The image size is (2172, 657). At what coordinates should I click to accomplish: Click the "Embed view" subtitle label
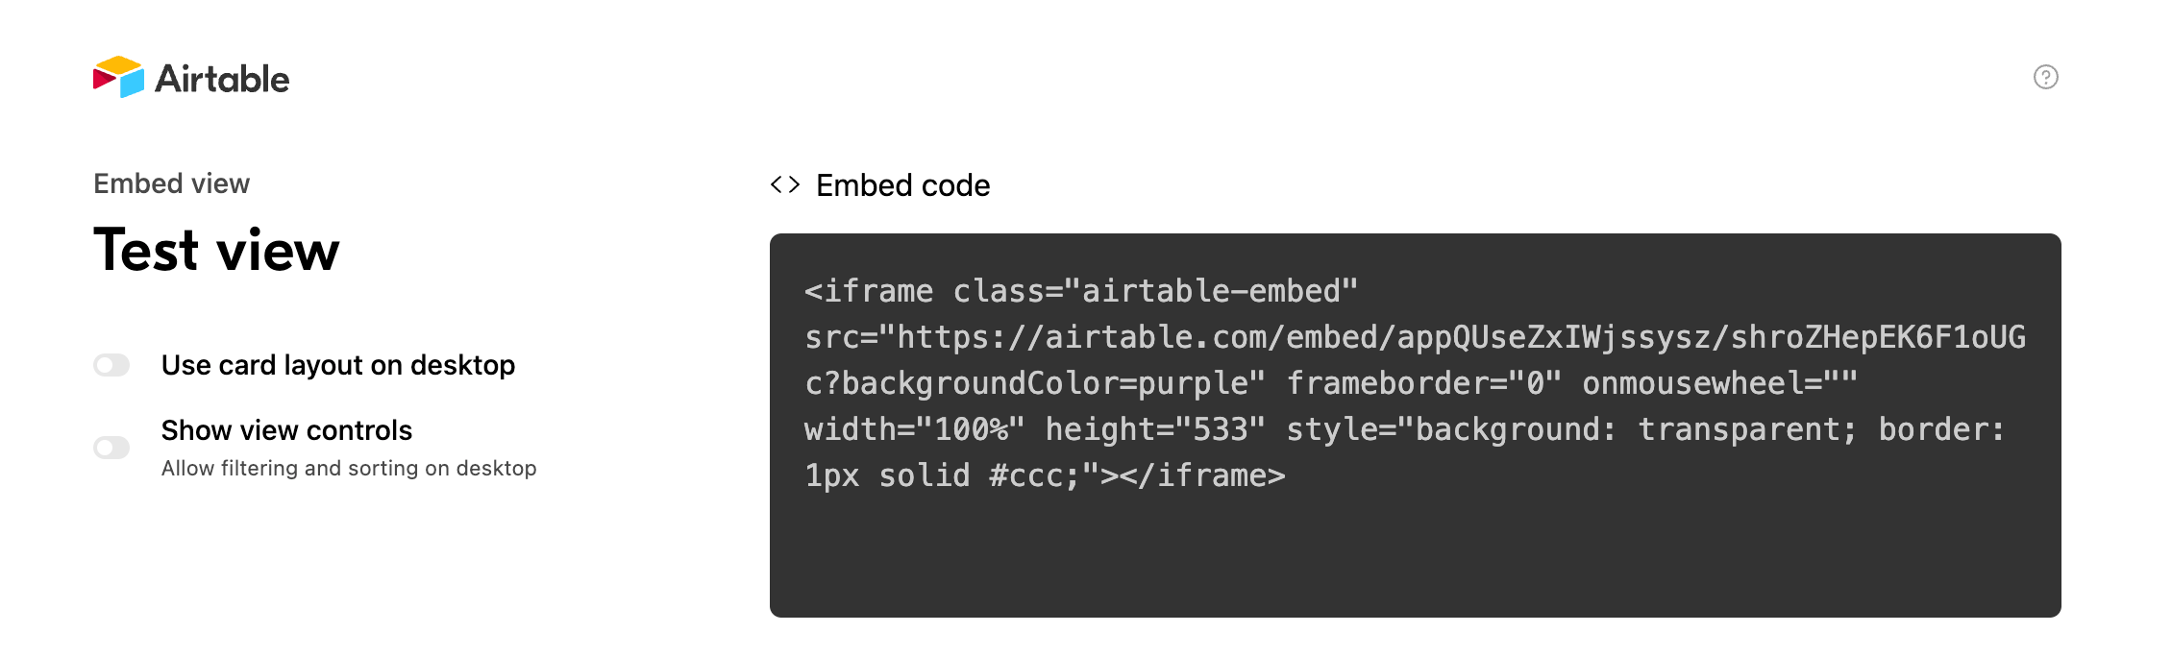click(171, 183)
